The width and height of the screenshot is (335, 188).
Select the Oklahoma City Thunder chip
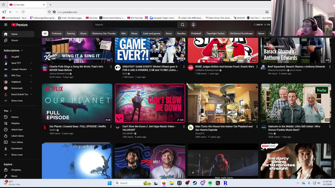[x=104, y=33]
